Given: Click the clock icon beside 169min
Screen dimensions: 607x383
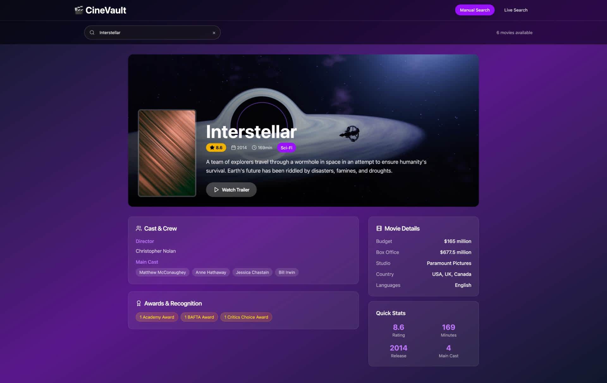Looking at the screenshot, I should [254, 148].
